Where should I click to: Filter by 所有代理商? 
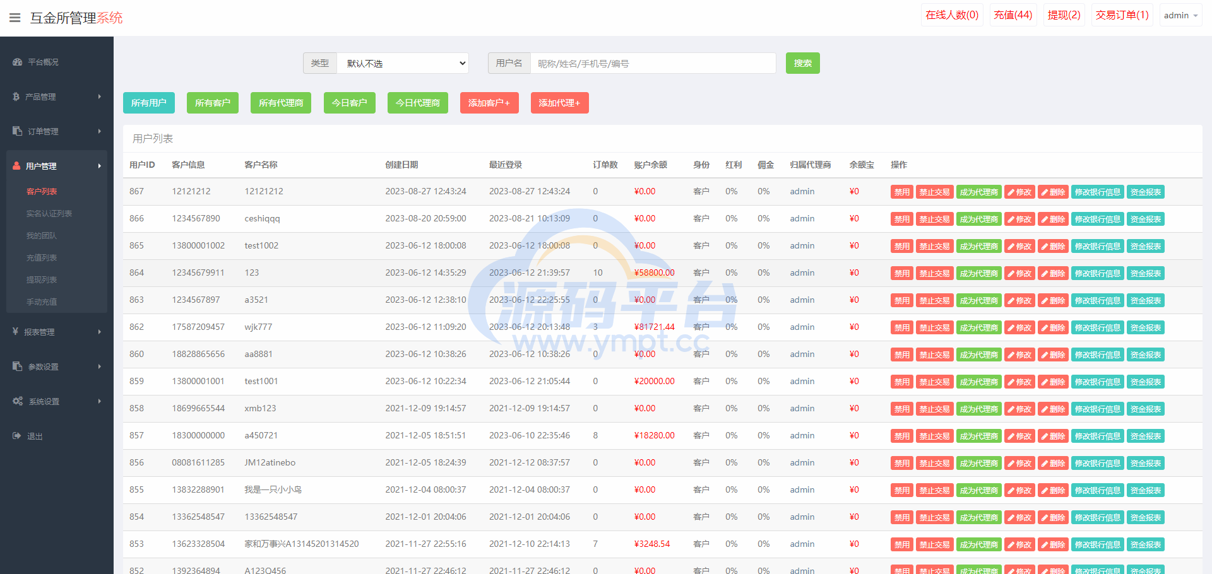pos(281,103)
